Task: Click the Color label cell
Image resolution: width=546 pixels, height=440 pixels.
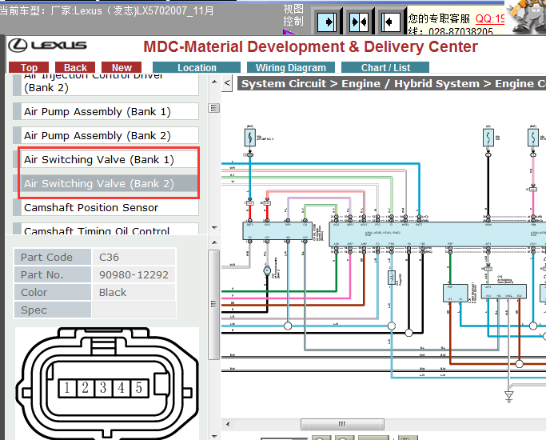Action: (x=53, y=292)
